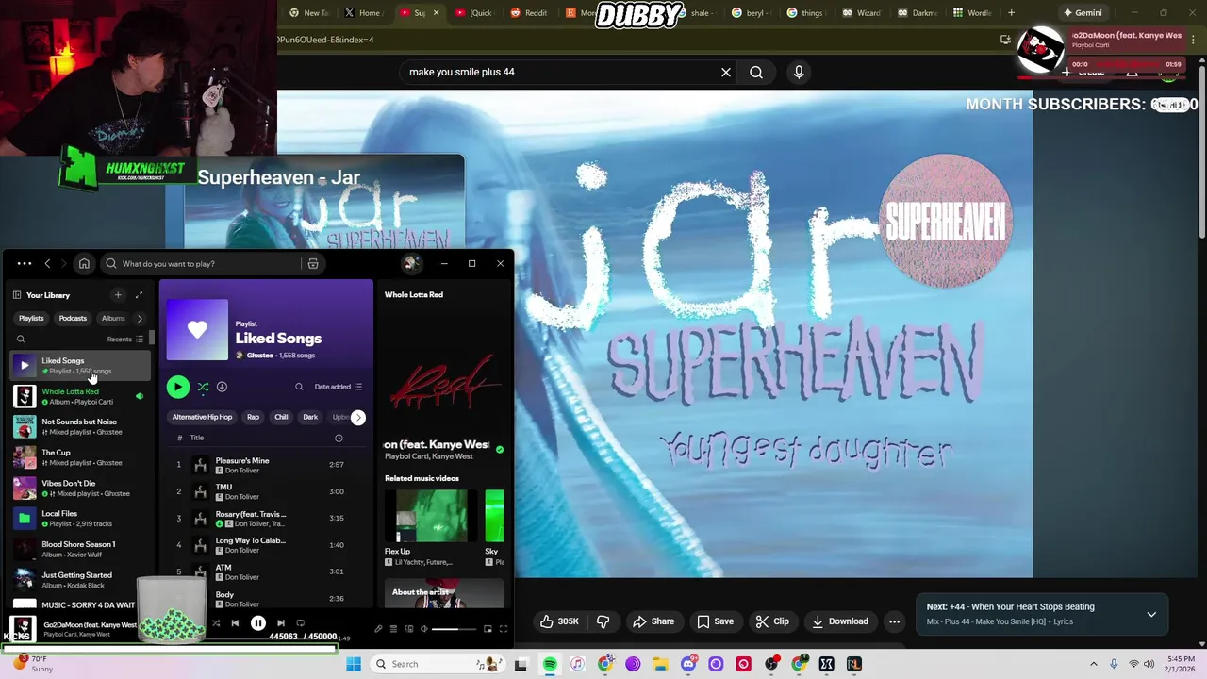Filter Liked Songs by Dark genre

310,417
